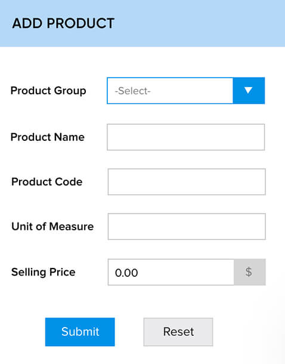
Task: Reset the Add Product form
Action: pyautogui.click(x=178, y=332)
